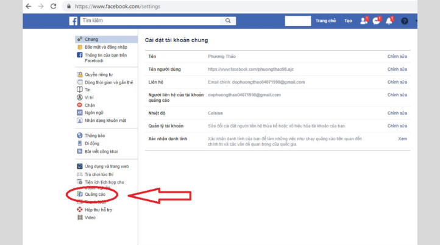Click the Di động phone icon
The height and width of the screenshot is (245, 440).
[80, 143]
